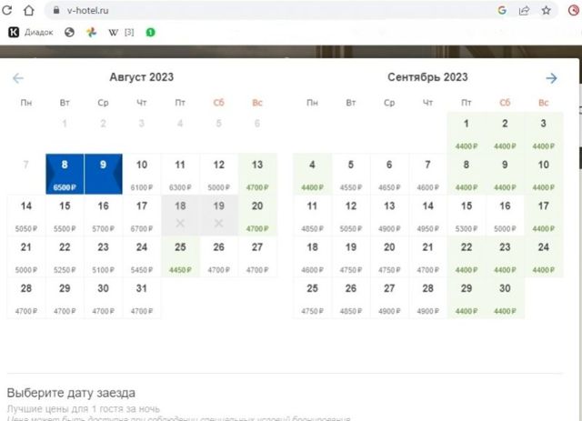Go to previous month with left arrow

18,78
